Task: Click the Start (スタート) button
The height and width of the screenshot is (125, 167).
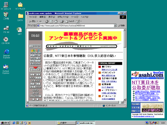Action: click(5, 123)
